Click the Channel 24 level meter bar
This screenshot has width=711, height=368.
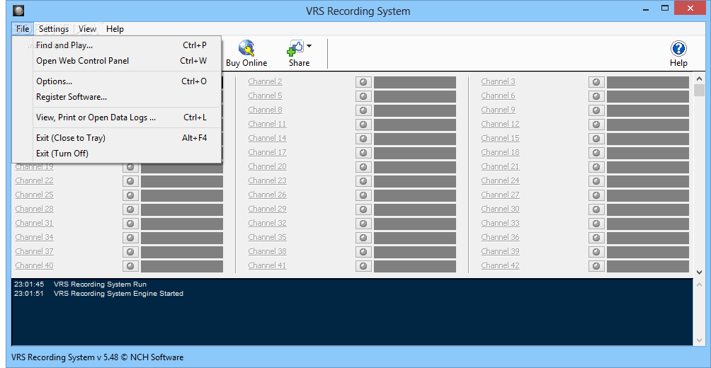pos(648,181)
